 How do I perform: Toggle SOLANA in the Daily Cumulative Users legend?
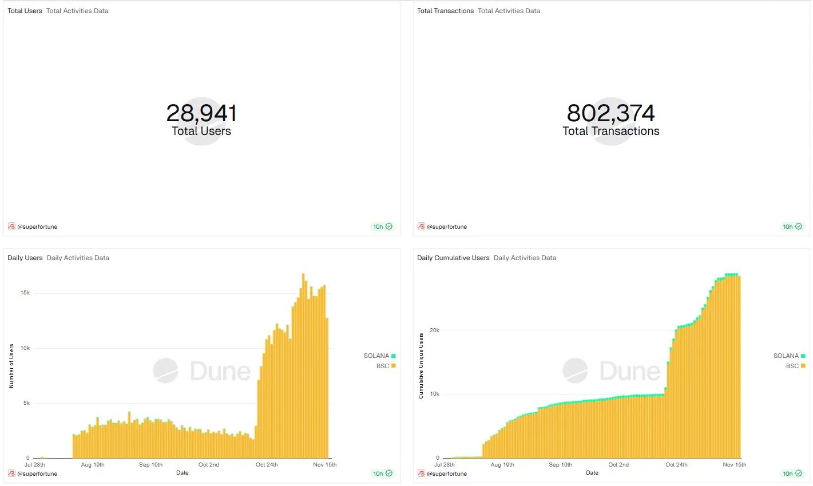tap(788, 355)
